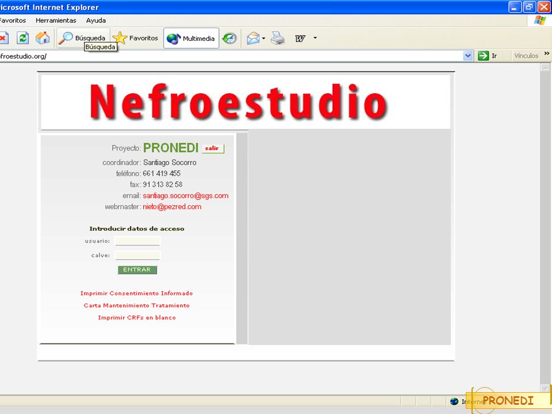Click the Windows flag logo throbber

tap(539, 21)
